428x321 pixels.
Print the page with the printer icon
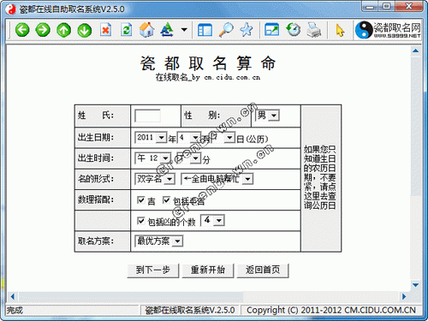tap(314, 30)
